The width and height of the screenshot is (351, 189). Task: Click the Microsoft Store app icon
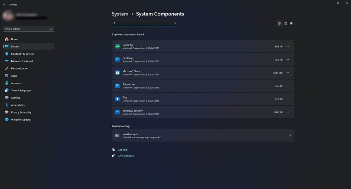pos(117,73)
